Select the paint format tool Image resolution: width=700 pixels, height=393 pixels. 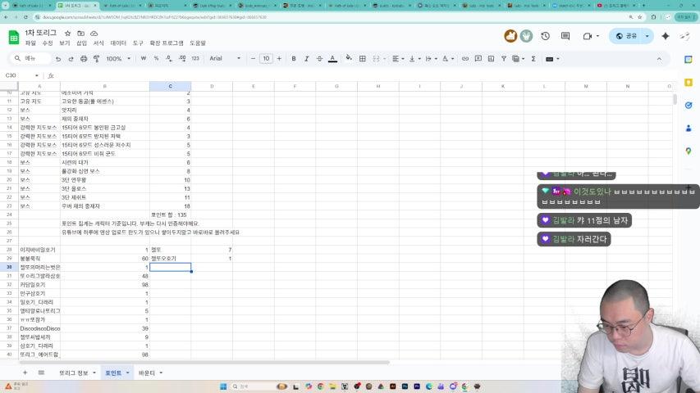[x=97, y=59]
